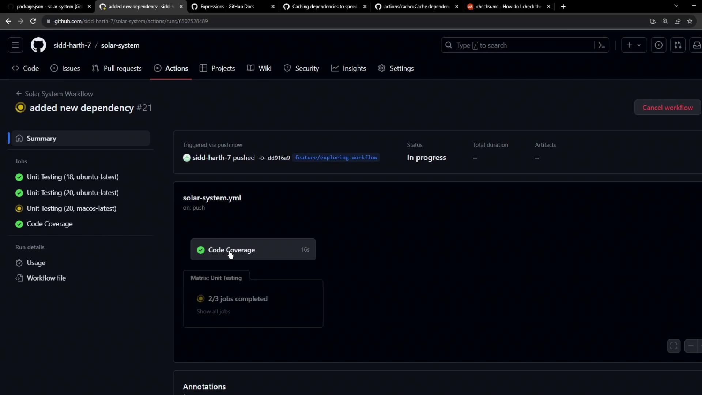Reload the browser page
Screen dimensions: 702x395
click(x=33, y=21)
